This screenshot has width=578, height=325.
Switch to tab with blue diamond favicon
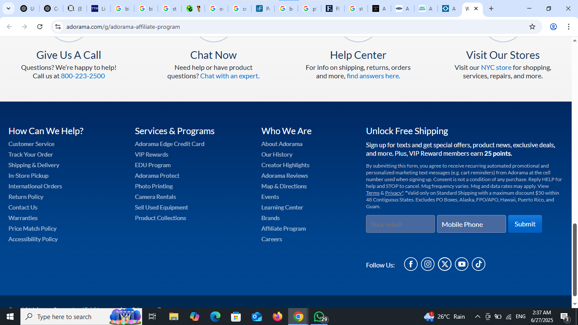449,8
